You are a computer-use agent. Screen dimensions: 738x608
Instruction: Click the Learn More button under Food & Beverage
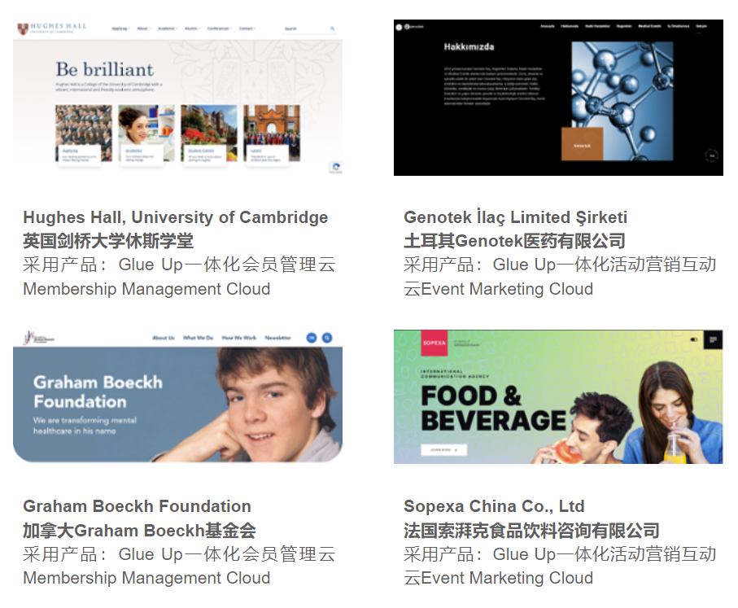[443, 450]
